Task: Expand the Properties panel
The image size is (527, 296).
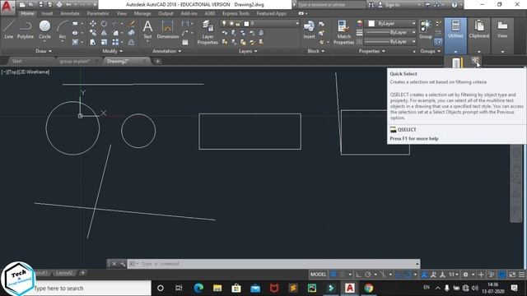Action: coord(371,51)
